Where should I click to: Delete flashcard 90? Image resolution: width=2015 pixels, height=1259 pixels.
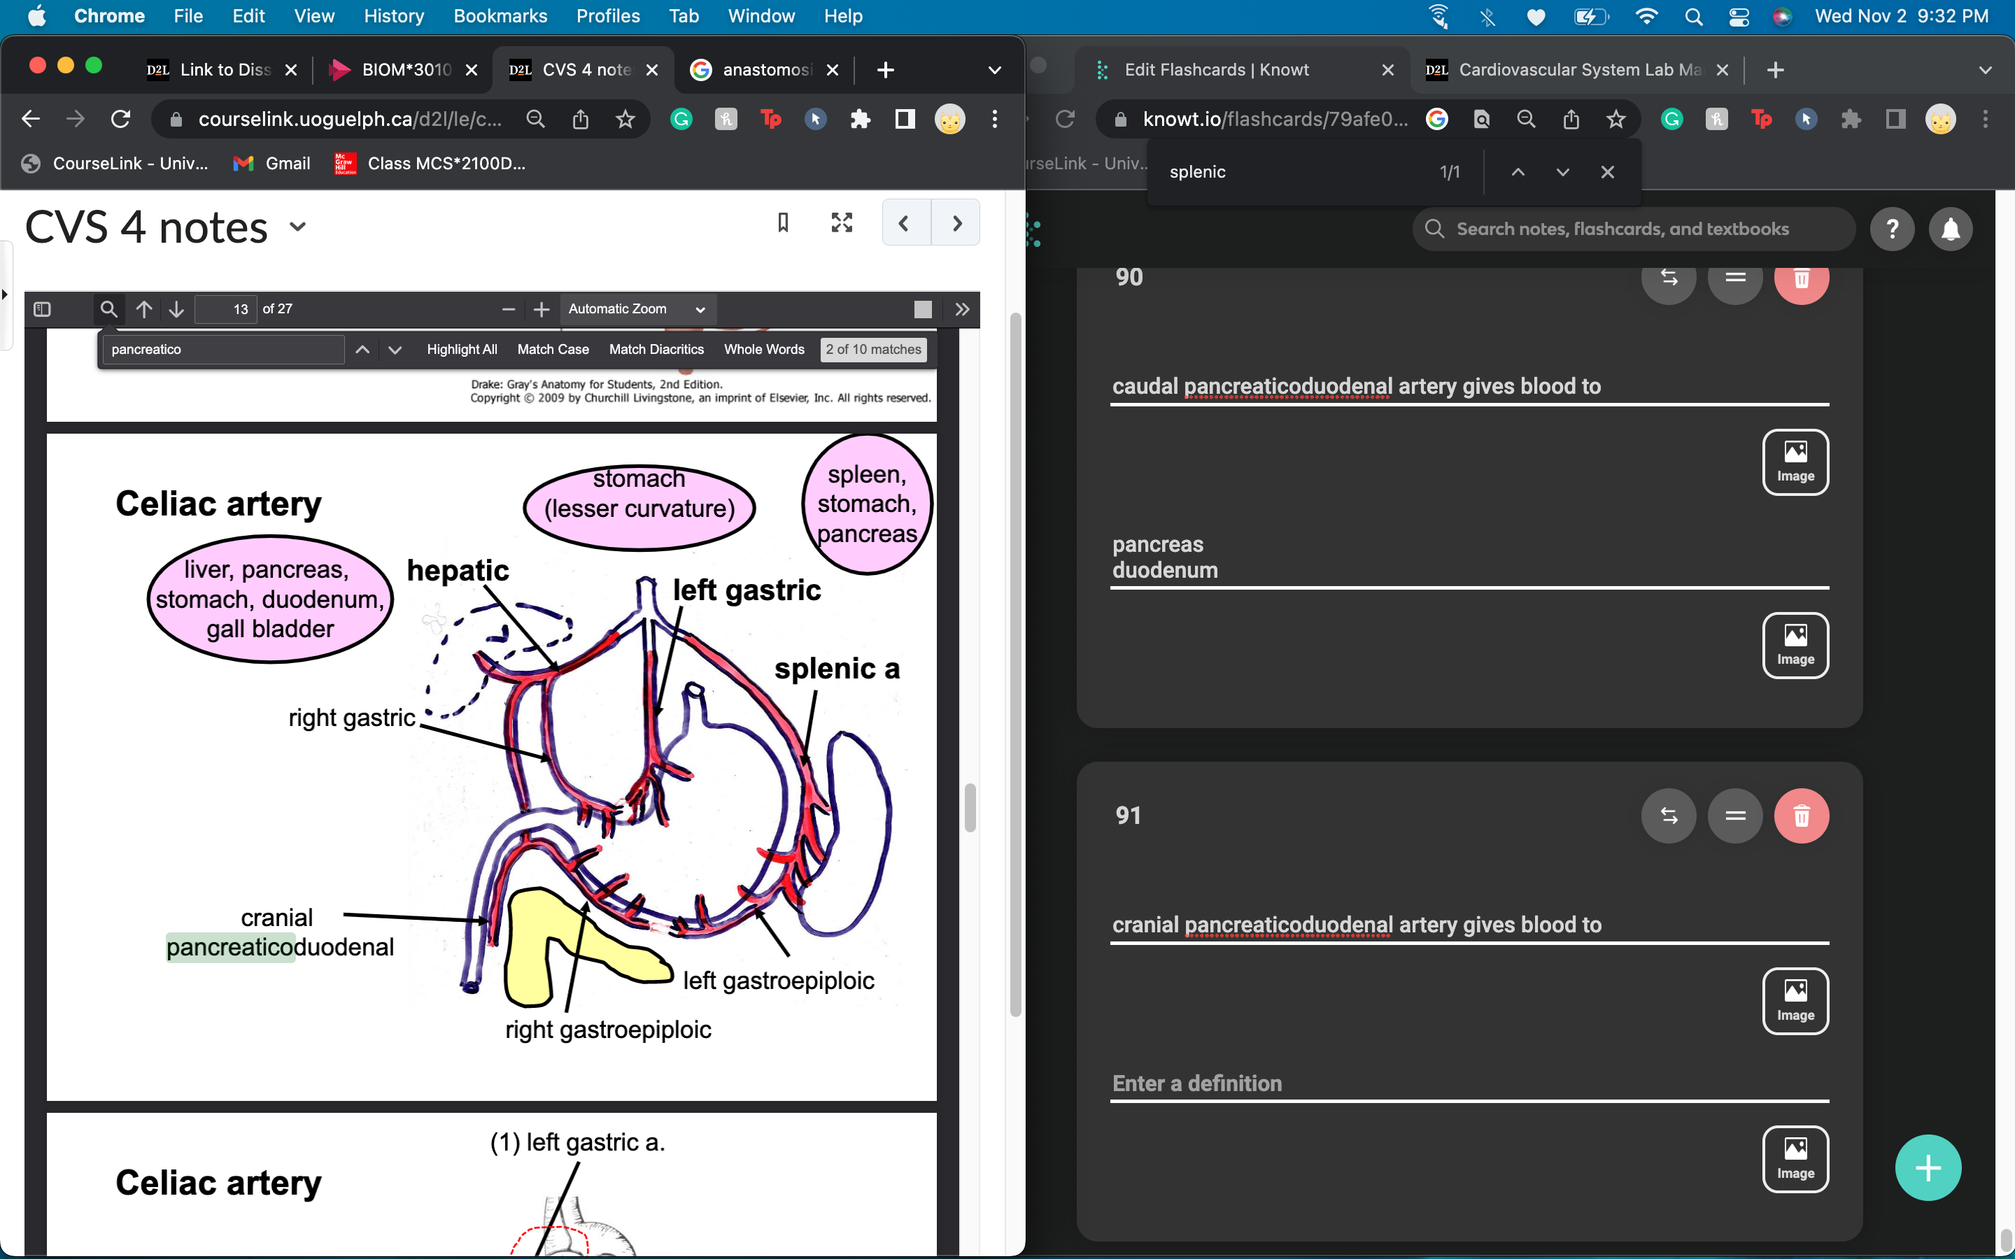click(1801, 280)
